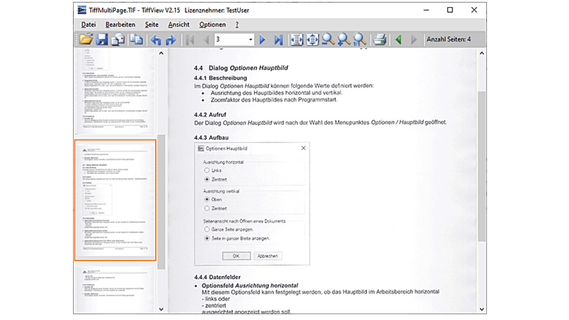Image resolution: width=569 pixels, height=320 pixels.
Task: Open the Datei menu
Action: (88, 25)
